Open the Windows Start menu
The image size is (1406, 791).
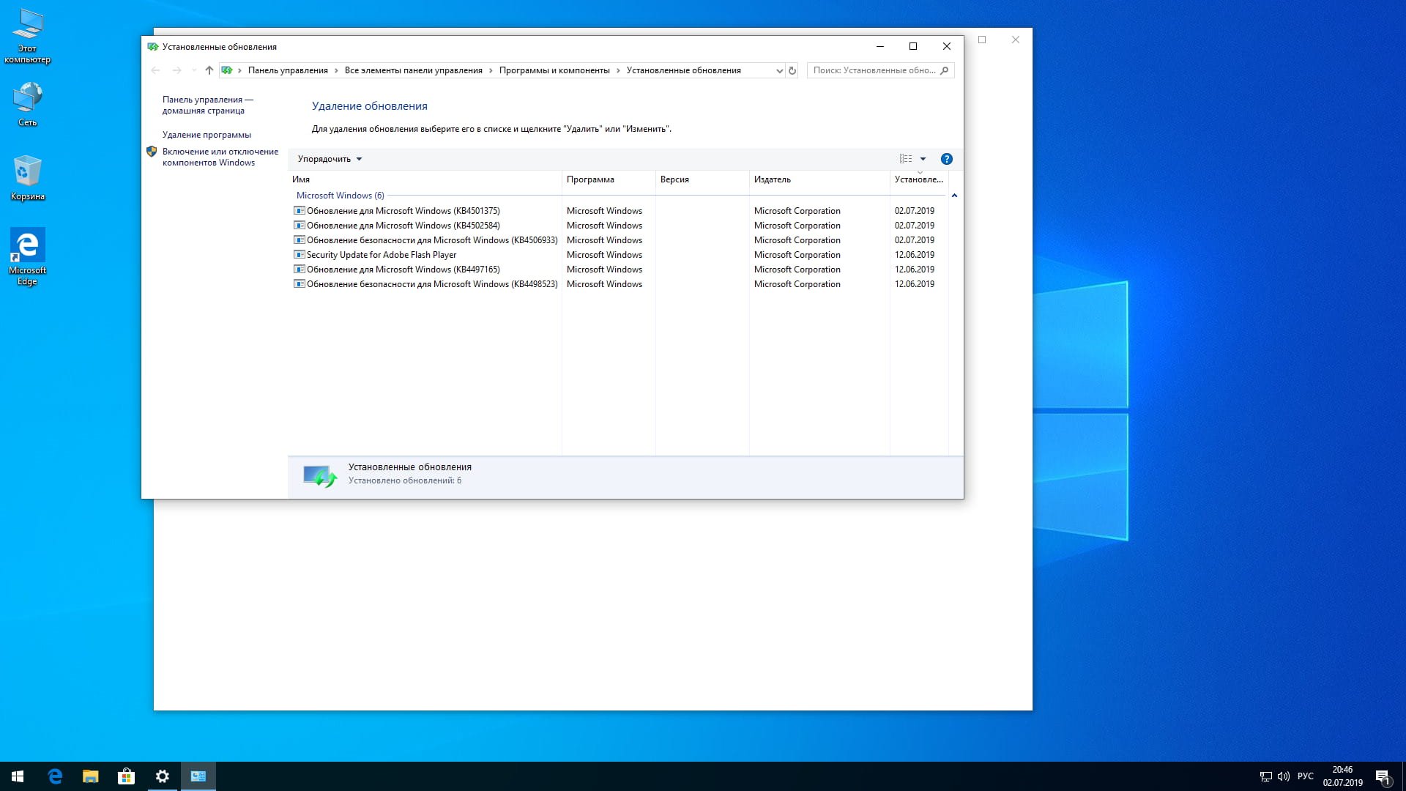(x=18, y=776)
